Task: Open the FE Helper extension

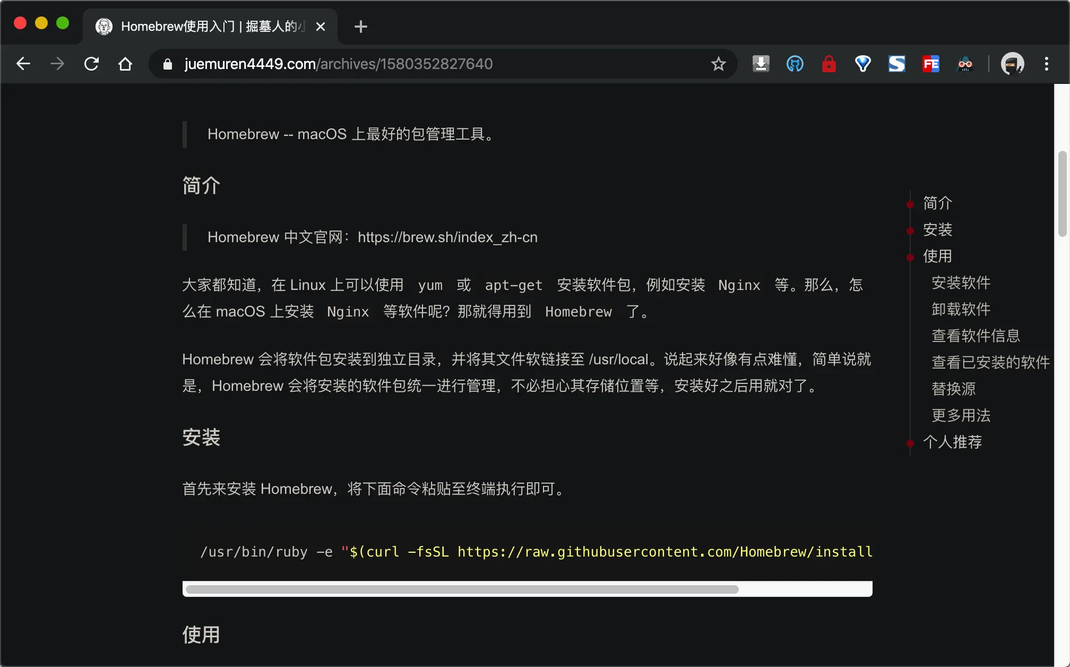Action: coord(930,64)
